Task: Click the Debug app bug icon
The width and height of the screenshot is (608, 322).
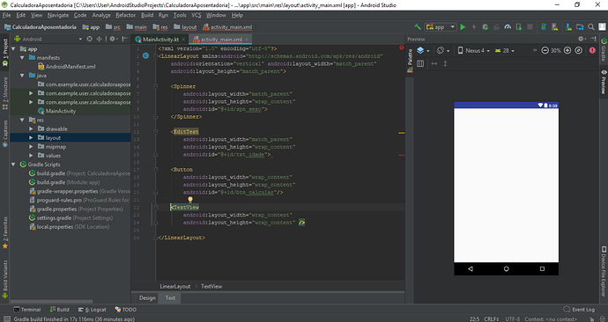Action: click(x=485, y=27)
